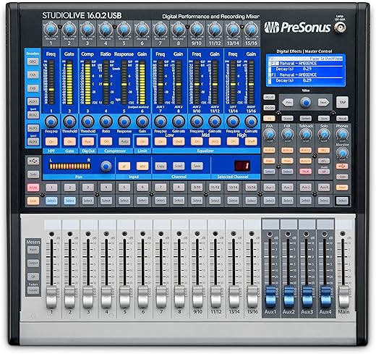376x354 pixels.
Task: Click the pink Talk button
Action: point(306,171)
